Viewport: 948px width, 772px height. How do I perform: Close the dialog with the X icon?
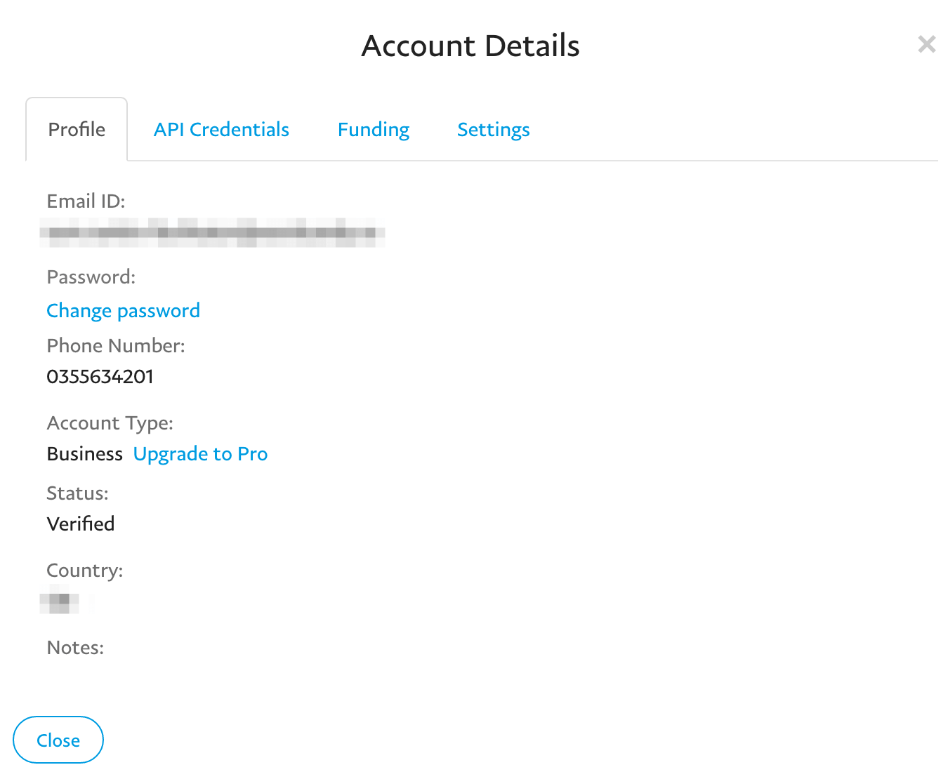(926, 45)
